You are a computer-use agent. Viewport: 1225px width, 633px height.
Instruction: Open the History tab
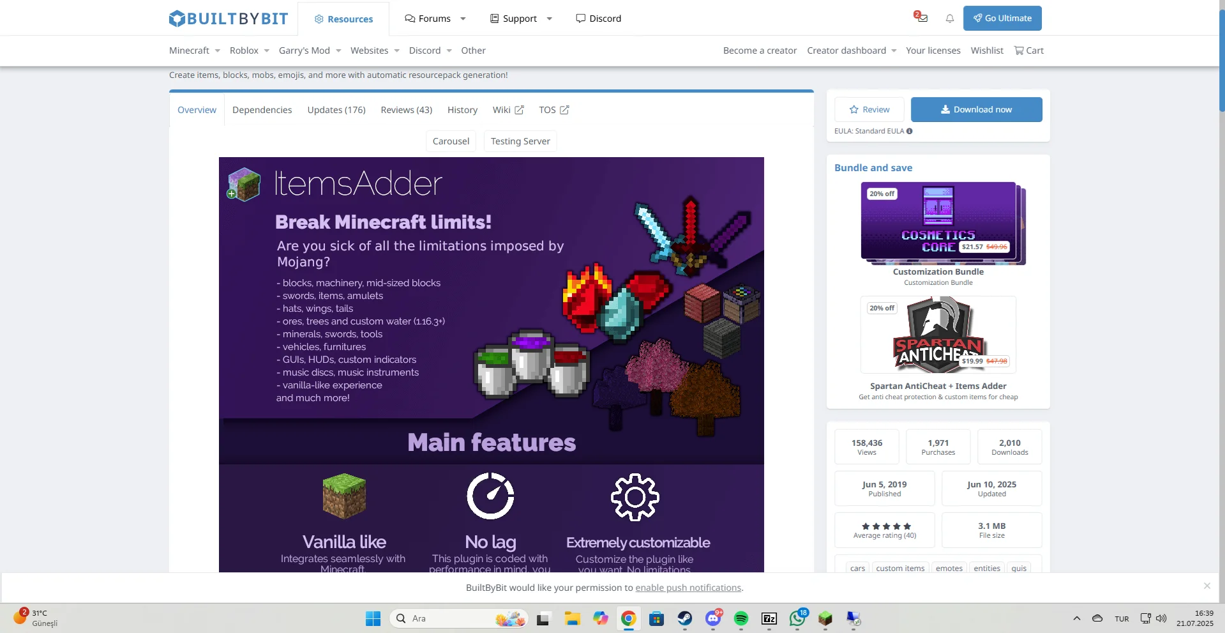pyautogui.click(x=462, y=110)
